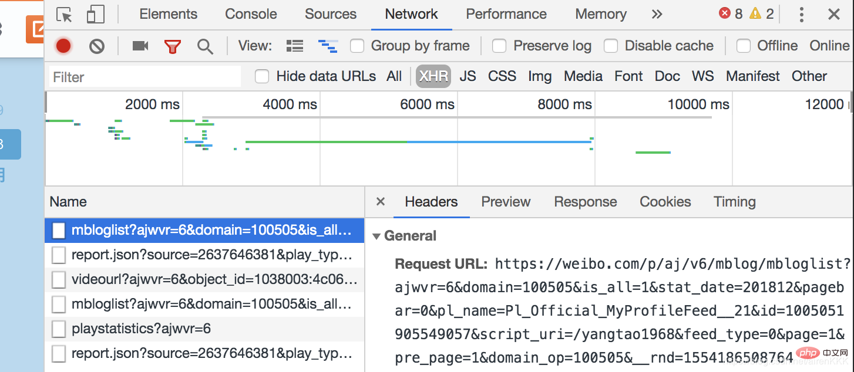Click the capture screenshots camera icon
Viewport: 854px width, 372px height.
click(140, 46)
